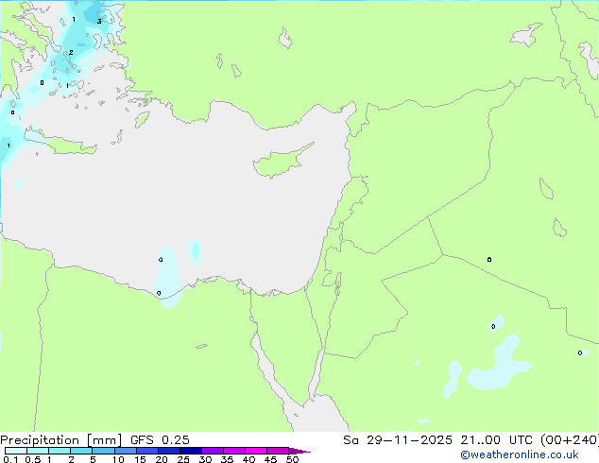599x463 pixels.
Task: Pick the 0.5–1 mm legend swatch
Action: [x=38, y=451]
